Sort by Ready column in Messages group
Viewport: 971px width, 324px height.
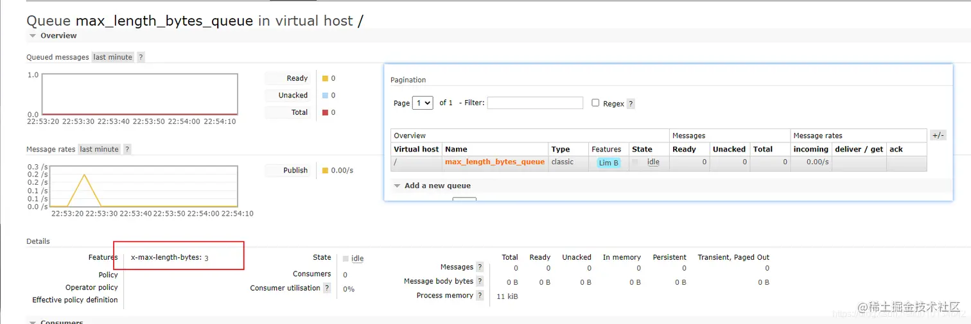[x=684, y=149]
